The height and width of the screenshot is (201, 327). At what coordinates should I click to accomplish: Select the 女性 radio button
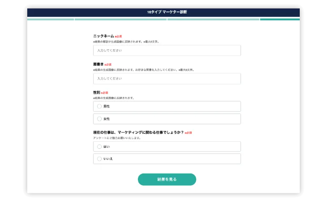pos(100,119)
